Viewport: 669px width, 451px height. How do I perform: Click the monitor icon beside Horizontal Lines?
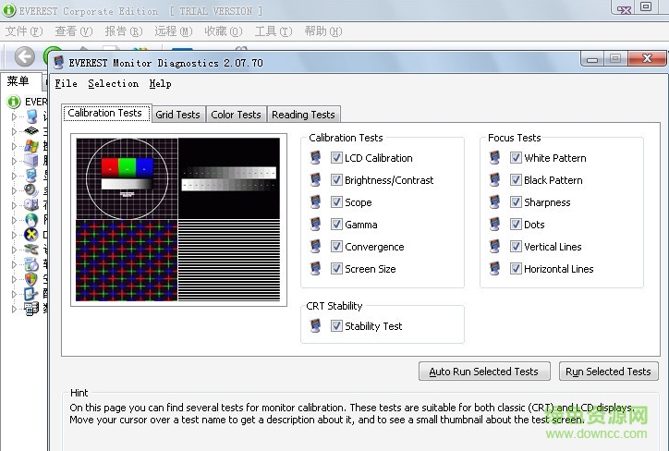(496, 269)
